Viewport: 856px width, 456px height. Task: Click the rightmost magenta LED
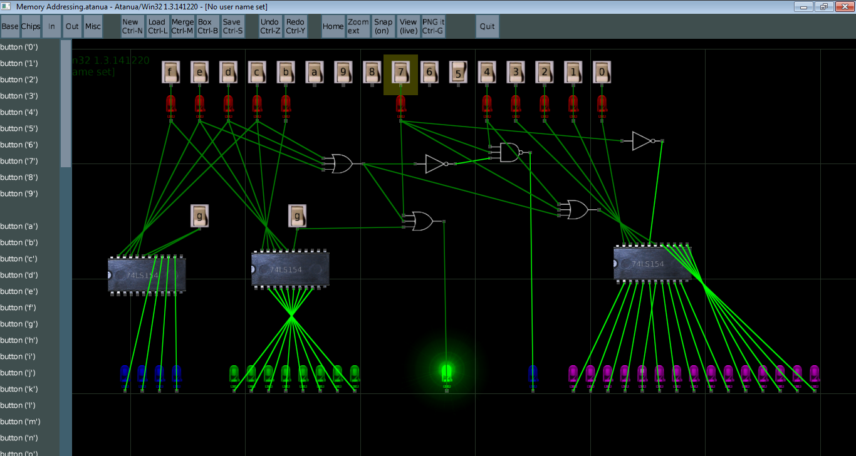(x=814, y=374)
